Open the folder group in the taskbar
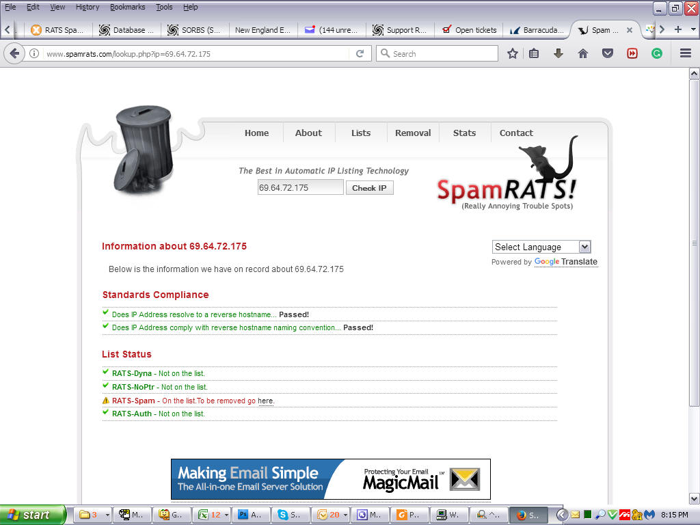700x525 pixels. tap(92, 515)
